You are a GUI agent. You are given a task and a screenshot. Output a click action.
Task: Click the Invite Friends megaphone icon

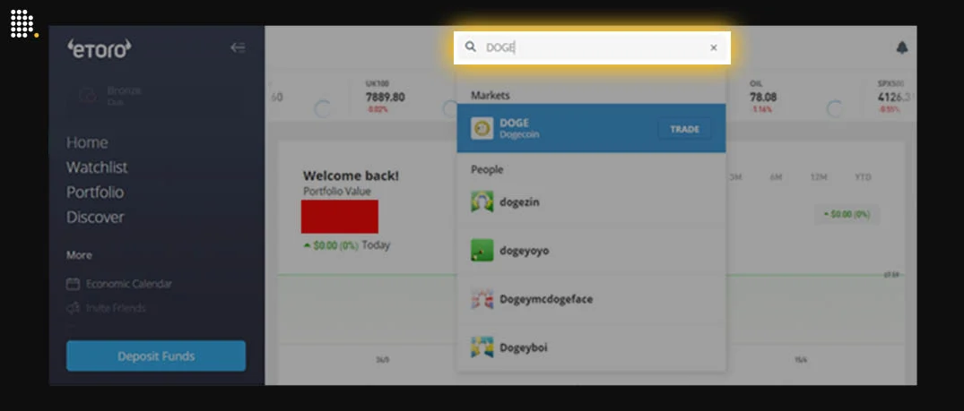[74, 308]
